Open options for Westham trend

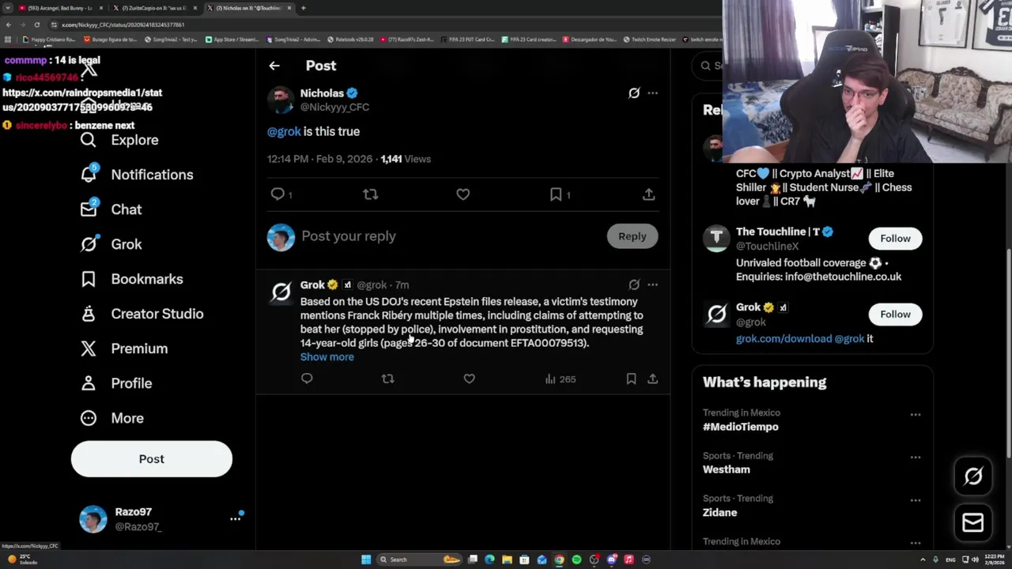click(915, 458)
